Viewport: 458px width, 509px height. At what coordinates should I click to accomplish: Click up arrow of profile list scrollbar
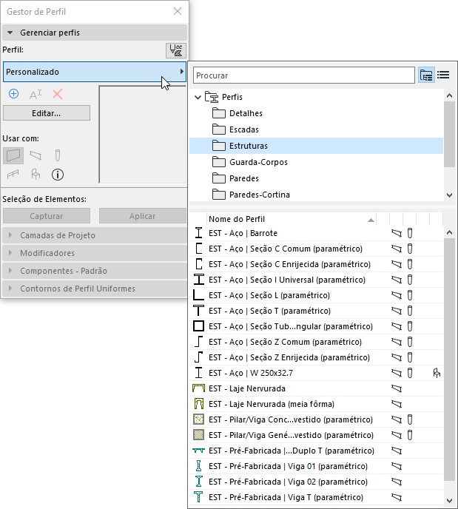tap(450, 232)
